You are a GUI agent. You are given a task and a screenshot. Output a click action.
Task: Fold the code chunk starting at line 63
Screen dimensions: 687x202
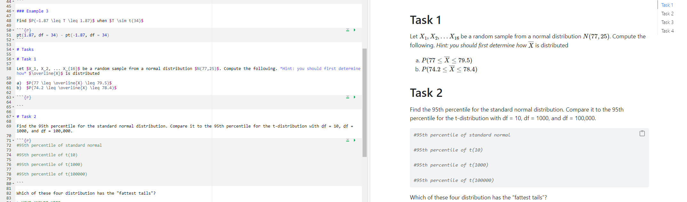tap(13, 97)
